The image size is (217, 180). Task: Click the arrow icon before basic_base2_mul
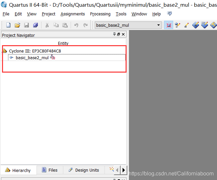[x=11, y=58]
